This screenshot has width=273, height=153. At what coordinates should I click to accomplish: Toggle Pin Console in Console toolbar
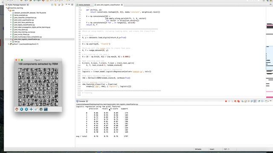tap(259, 101)
